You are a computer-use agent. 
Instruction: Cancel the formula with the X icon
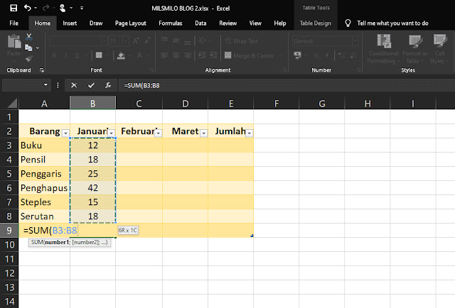coord(74,85)
